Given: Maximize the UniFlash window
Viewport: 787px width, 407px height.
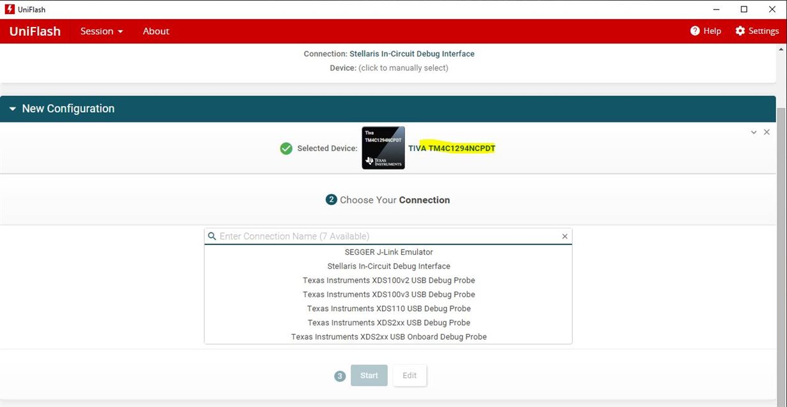Looking at the screenshot, I should click(x=744, y=10).
